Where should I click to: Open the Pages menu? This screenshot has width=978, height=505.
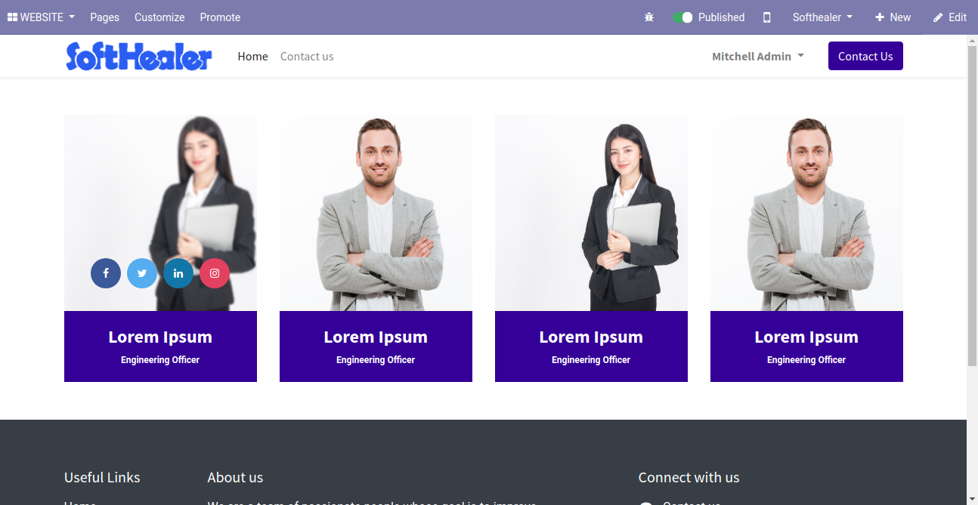point(104,17)
